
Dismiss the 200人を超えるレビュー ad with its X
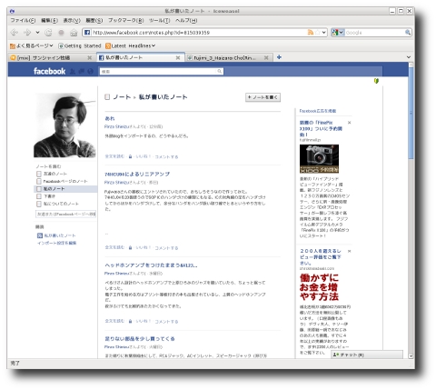pyautogui.click(x=349, y=251)
